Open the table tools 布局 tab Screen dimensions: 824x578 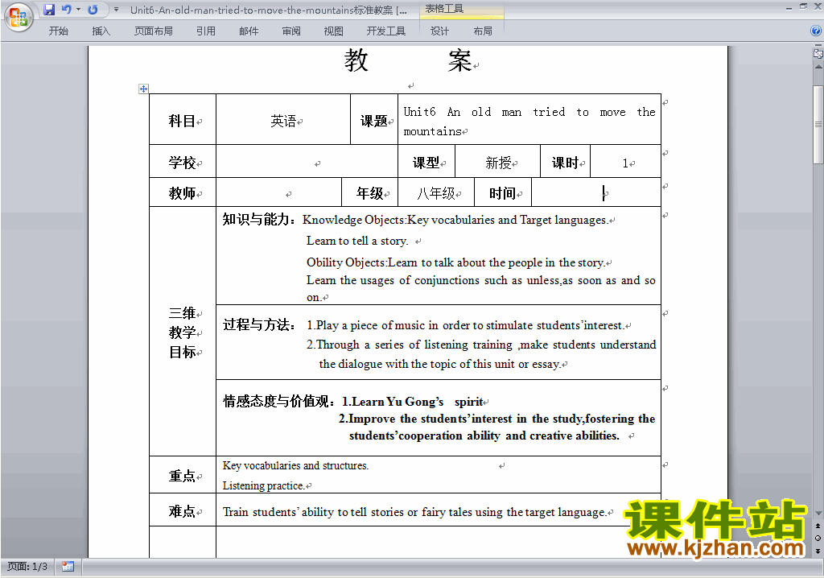coord(483,31)
